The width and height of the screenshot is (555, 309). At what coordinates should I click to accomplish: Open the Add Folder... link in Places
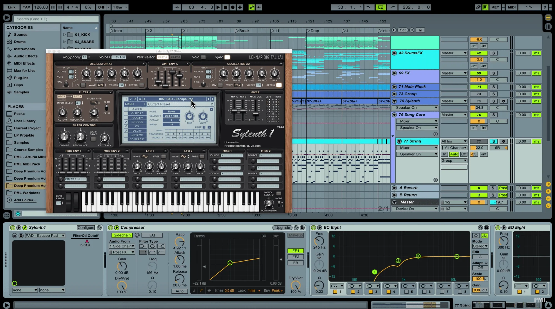click(x=25, y=200)
